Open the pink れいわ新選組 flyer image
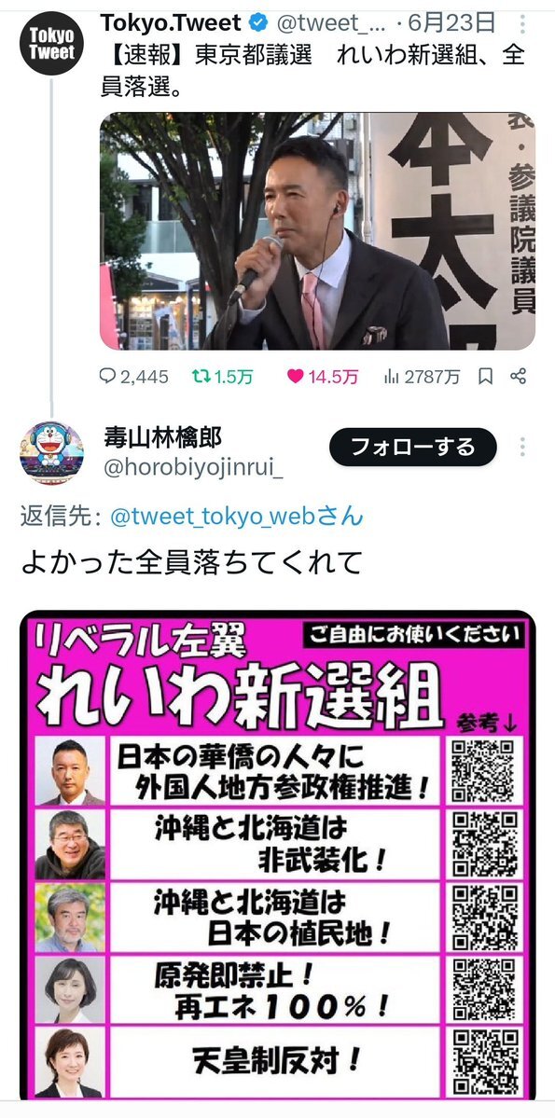Image resolution: width=555 pixels, height=1118 pixels. click(x=278, y=854)
